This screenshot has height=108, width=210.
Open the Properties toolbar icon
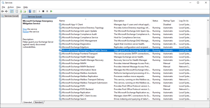(x=17, y=11)
